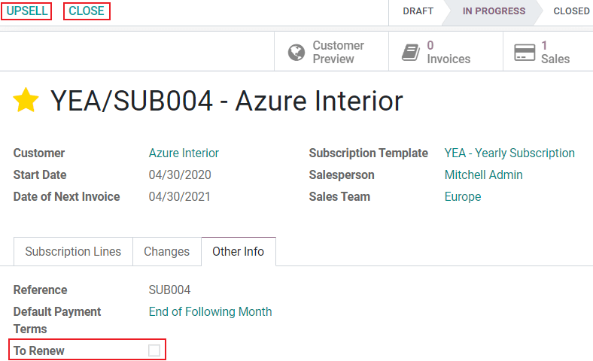This screenshot has height=361, width=593.
Task: Open End of Following Month payment terms
Action: (x=210, y=311)
